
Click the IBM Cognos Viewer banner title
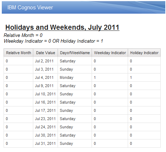tap(30, 8)
